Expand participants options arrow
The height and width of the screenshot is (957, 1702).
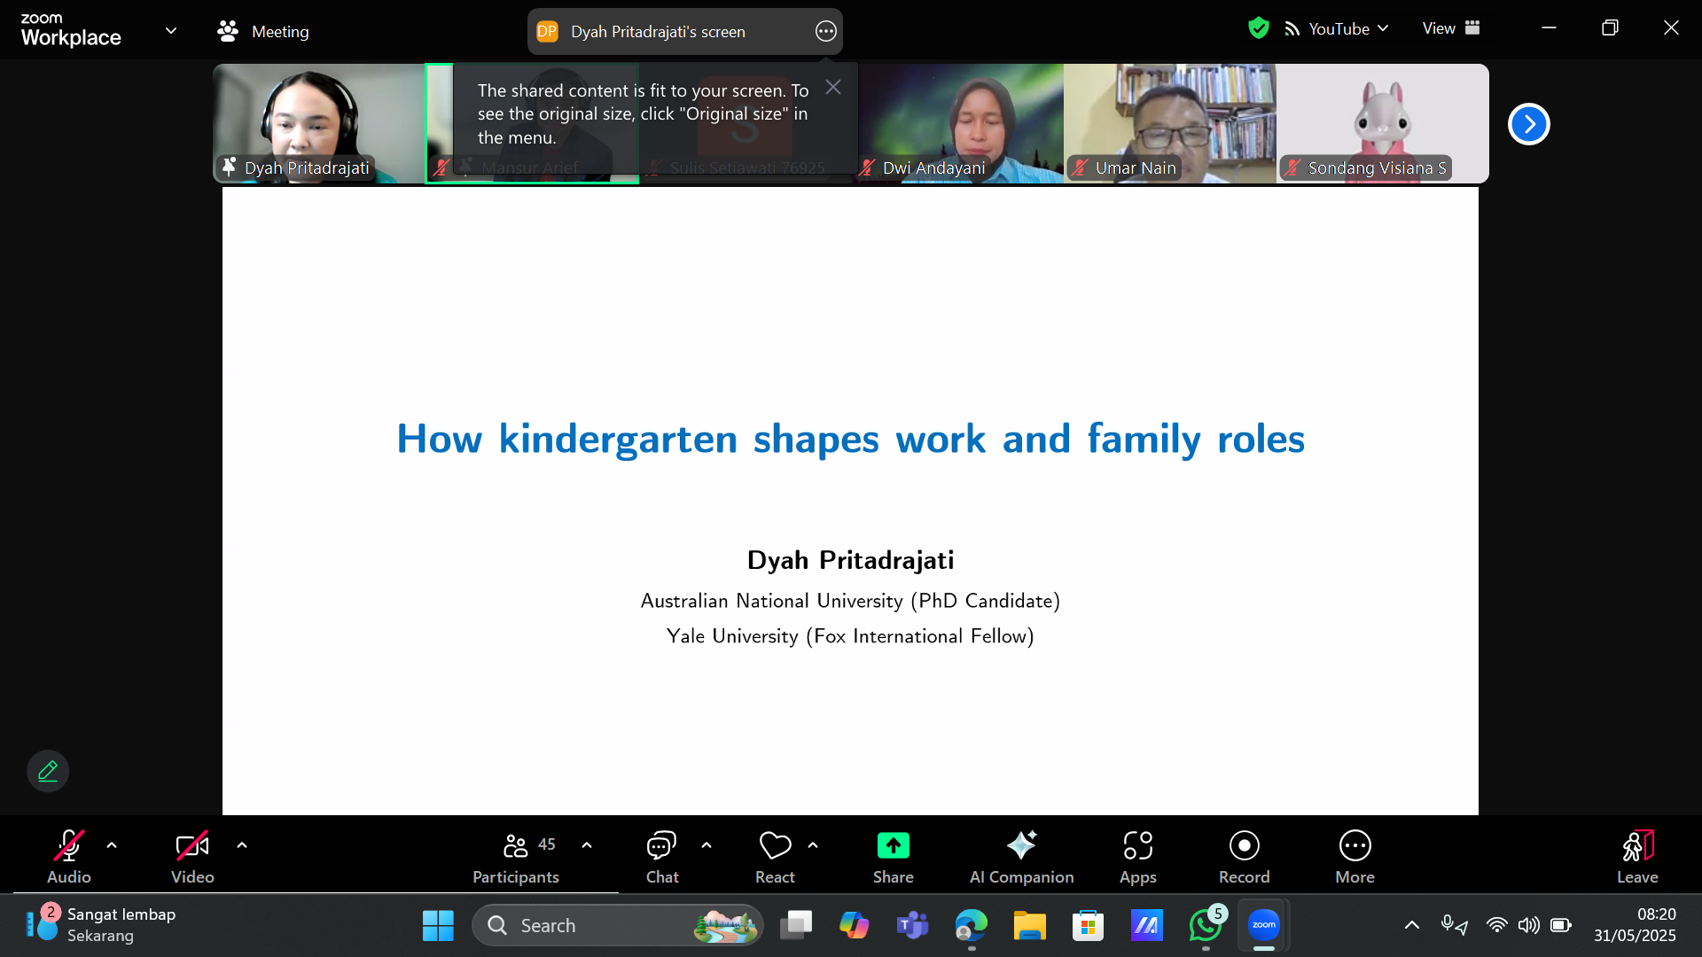pos(587,845)
